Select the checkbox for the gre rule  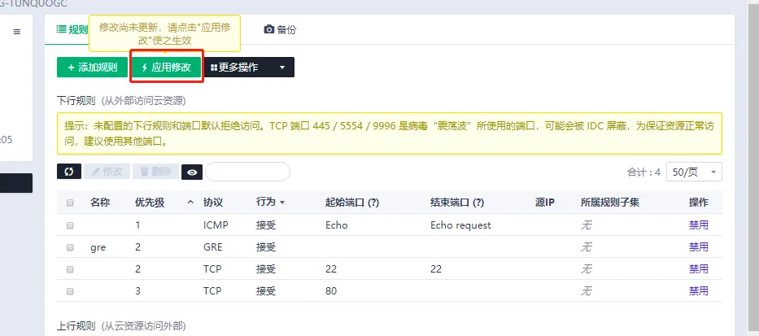tap(70, 247)
